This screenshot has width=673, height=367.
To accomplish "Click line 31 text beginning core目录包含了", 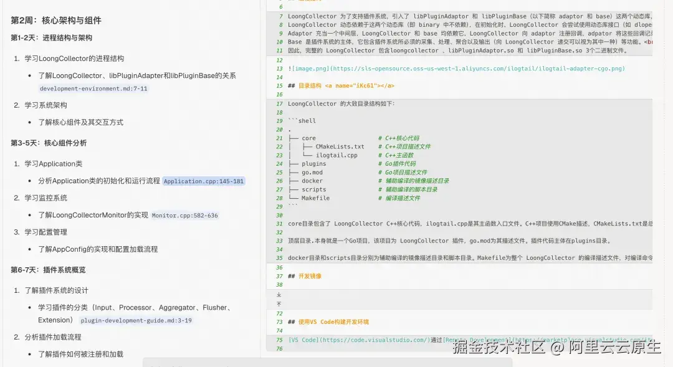I will pyautogui.click(x=470, y=224).
